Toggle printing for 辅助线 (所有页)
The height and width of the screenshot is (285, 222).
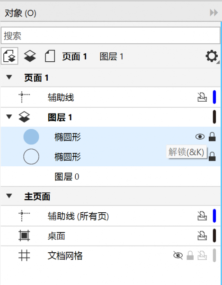(202, 216)
